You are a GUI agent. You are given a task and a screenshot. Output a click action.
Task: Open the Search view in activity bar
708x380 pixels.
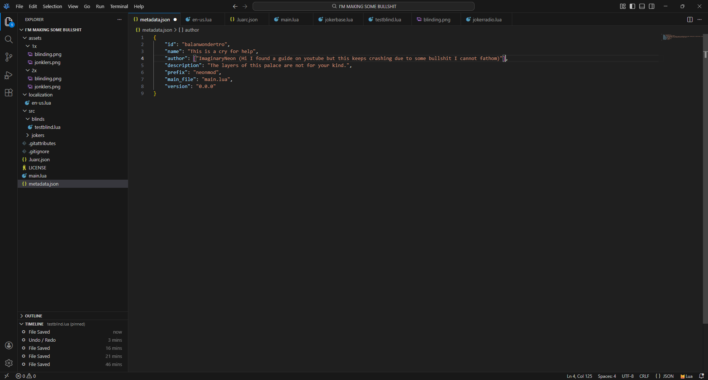(x=9, y=39)
